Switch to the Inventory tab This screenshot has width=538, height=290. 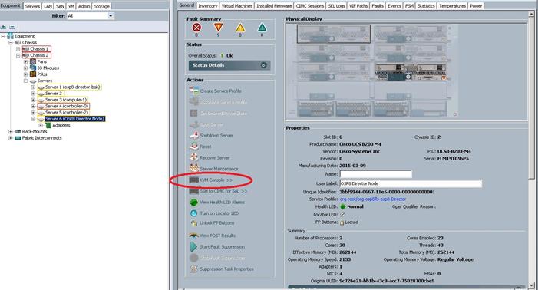207,6
